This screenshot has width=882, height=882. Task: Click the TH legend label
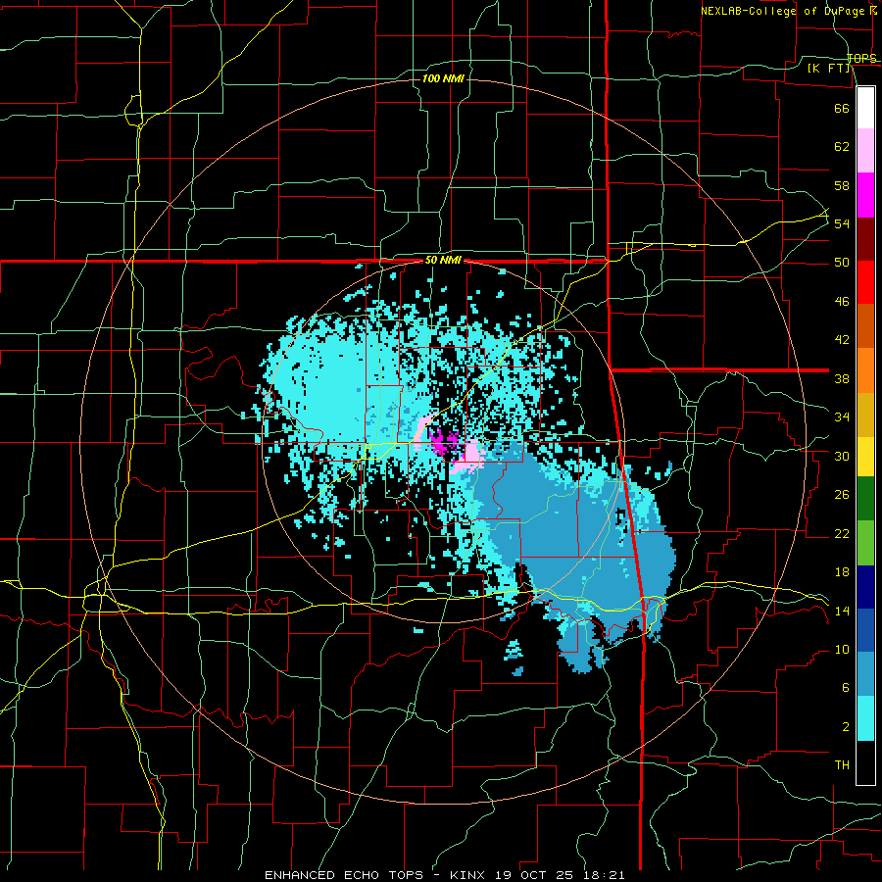tap(842, 765)
